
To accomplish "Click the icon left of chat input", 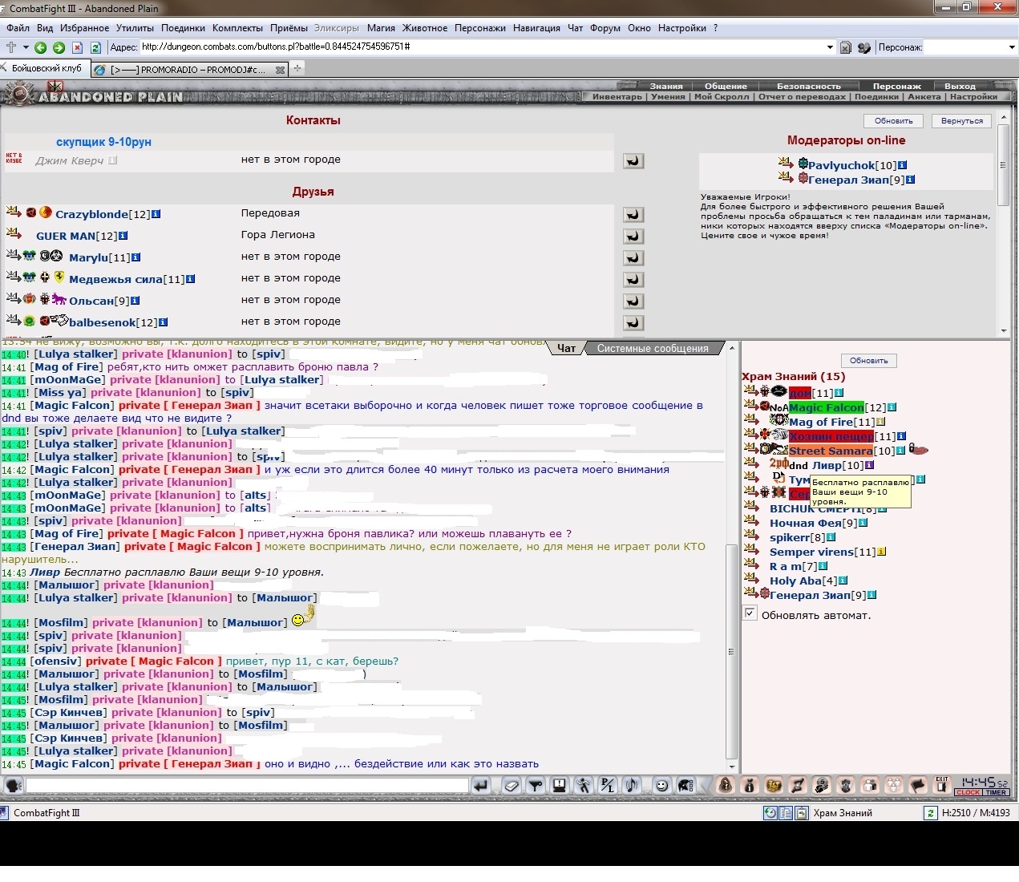I will (x=14, y=786).
